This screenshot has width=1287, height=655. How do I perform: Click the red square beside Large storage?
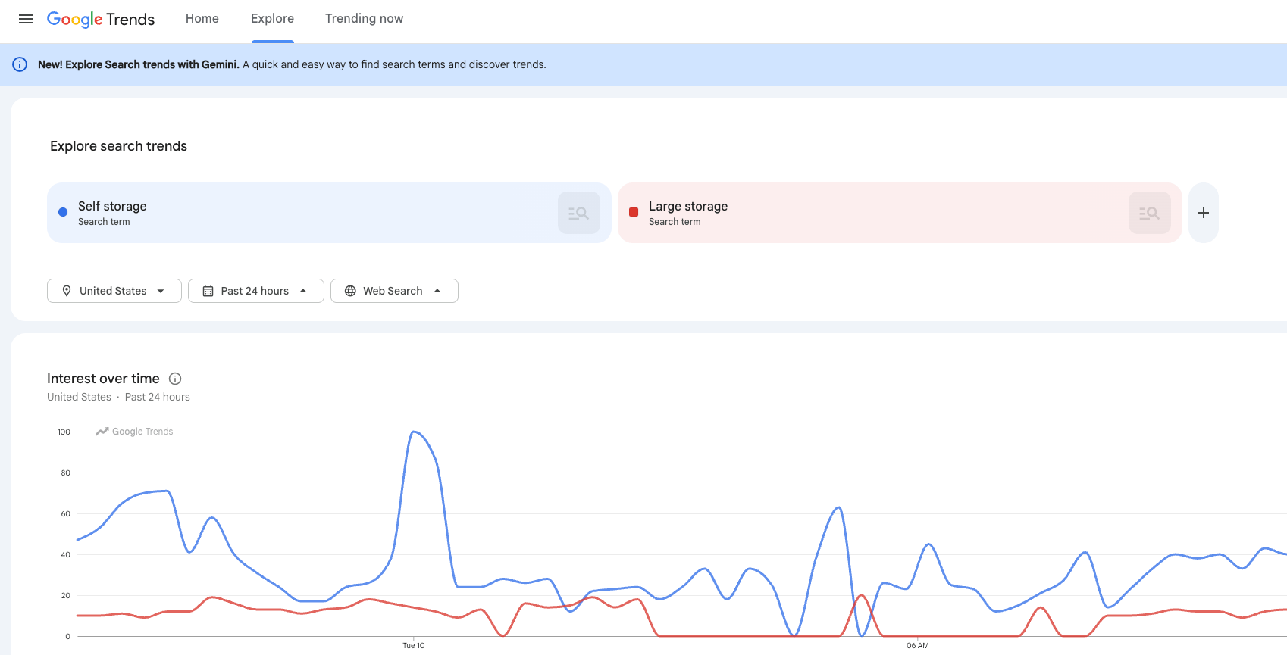pos(634,212)
